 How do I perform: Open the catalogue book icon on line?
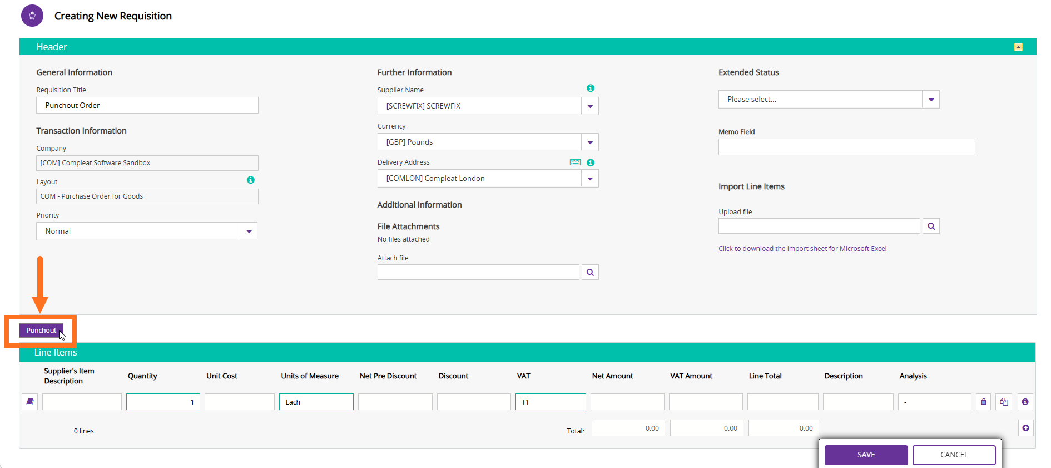coord(30,402)
